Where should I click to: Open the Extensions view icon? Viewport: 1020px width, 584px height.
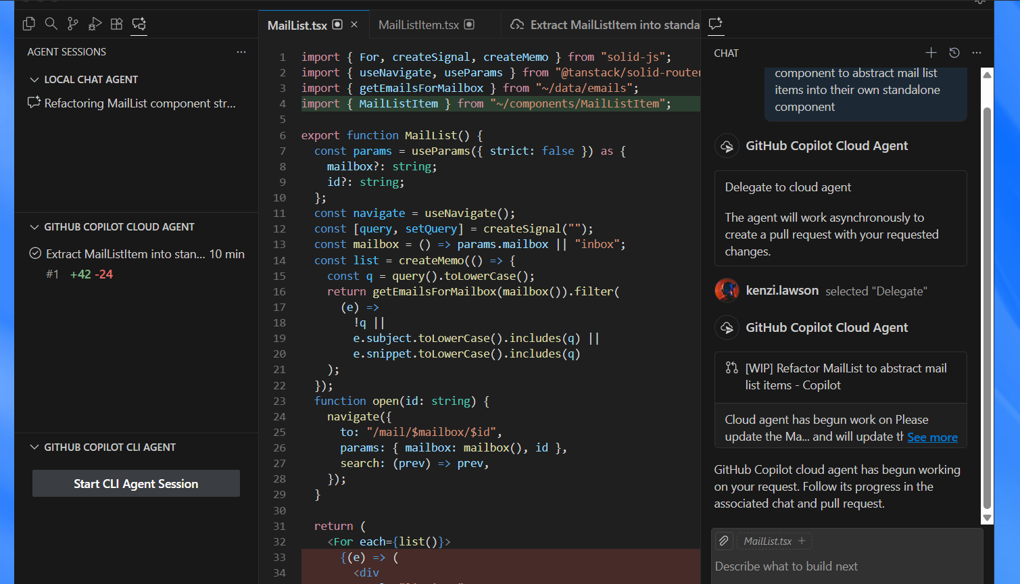click(117, 24)
